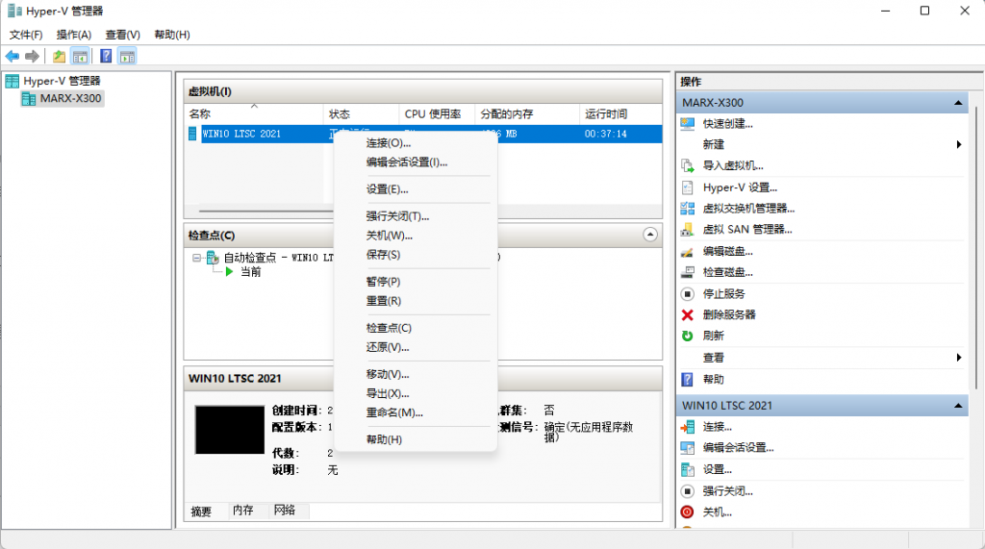Expand the 新建 submenu arrow

click(958, 144)
